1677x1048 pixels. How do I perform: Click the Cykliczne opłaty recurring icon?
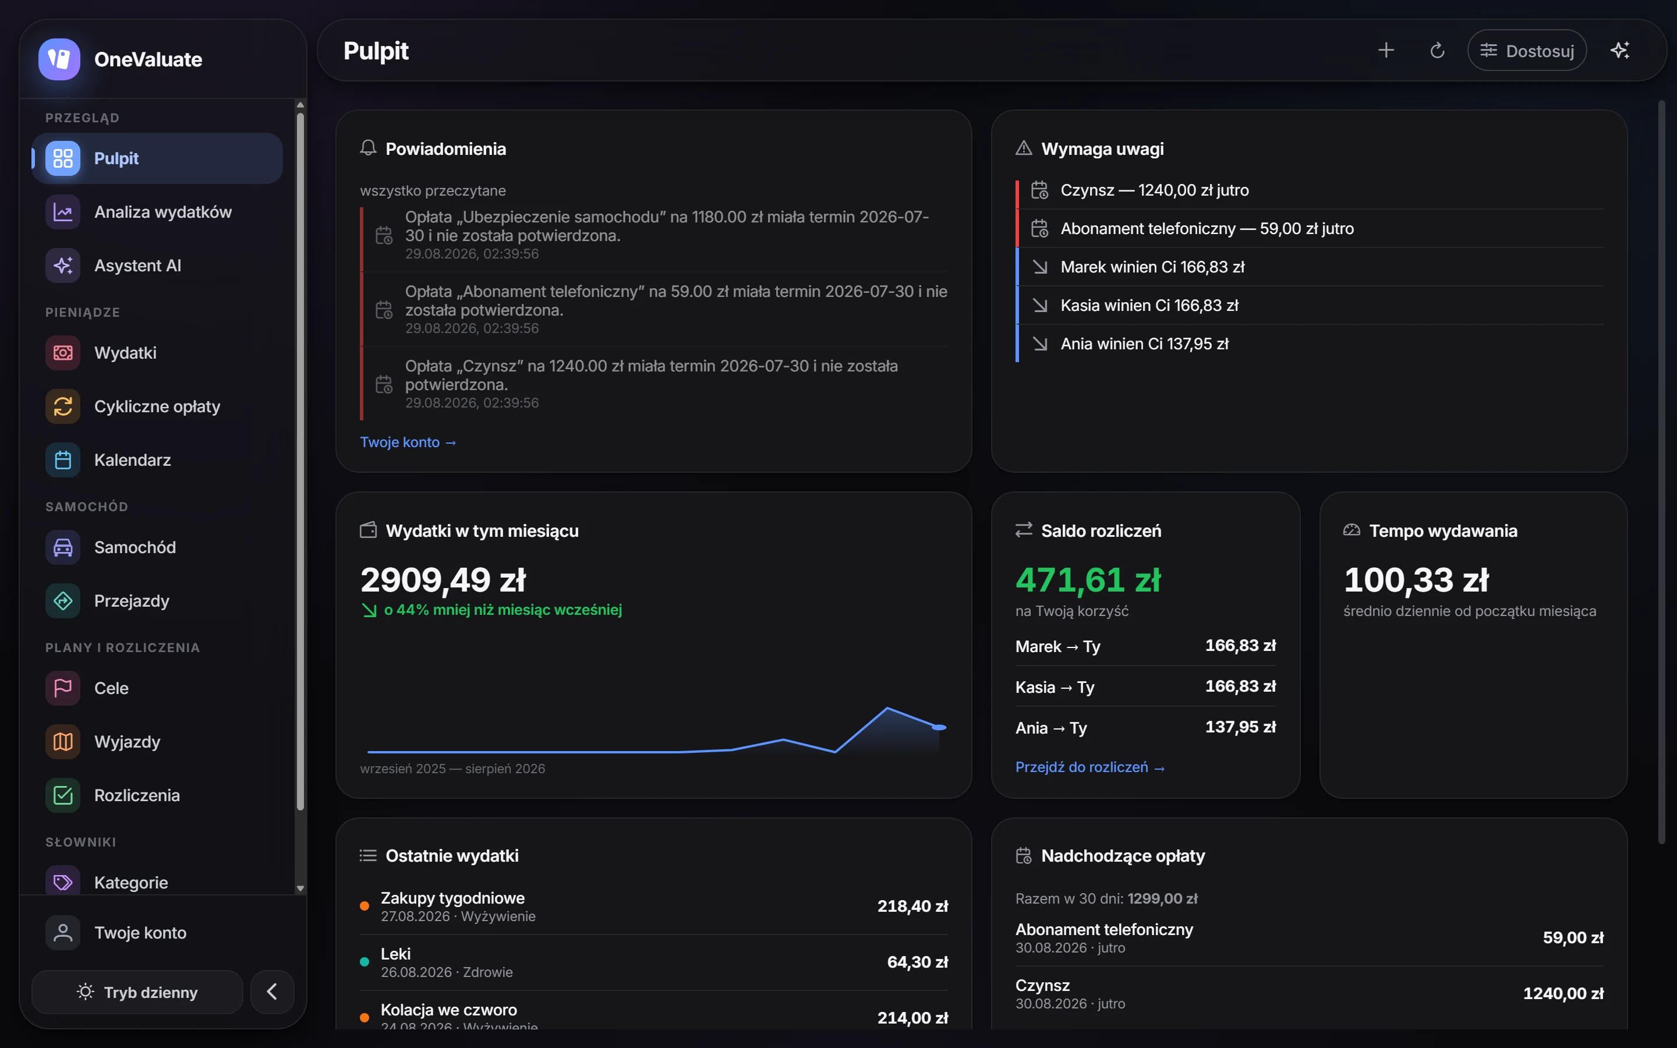coord(63,406)
